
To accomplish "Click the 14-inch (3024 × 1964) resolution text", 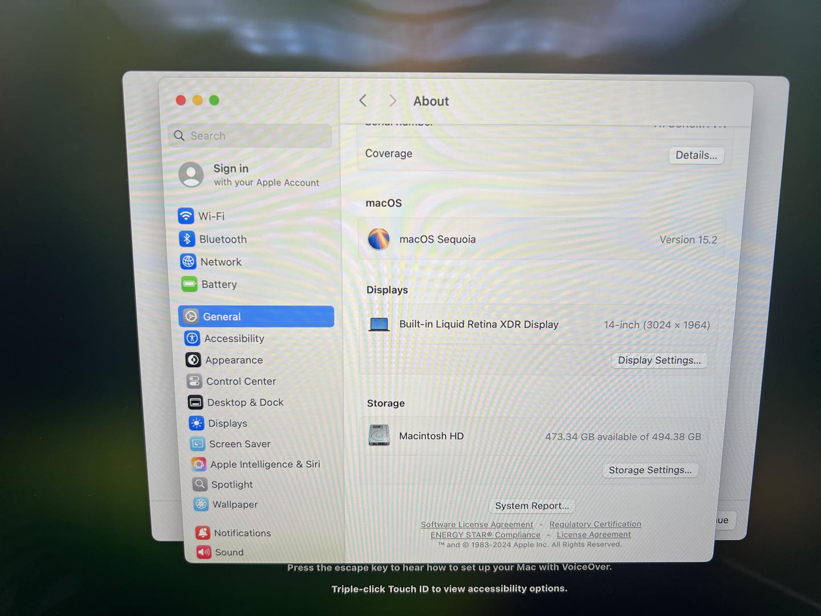I will point(657,325).
